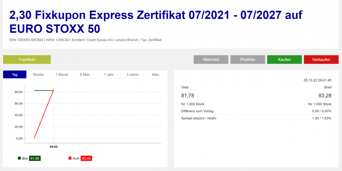Show the 1 Monat chart

coord(62,75)
